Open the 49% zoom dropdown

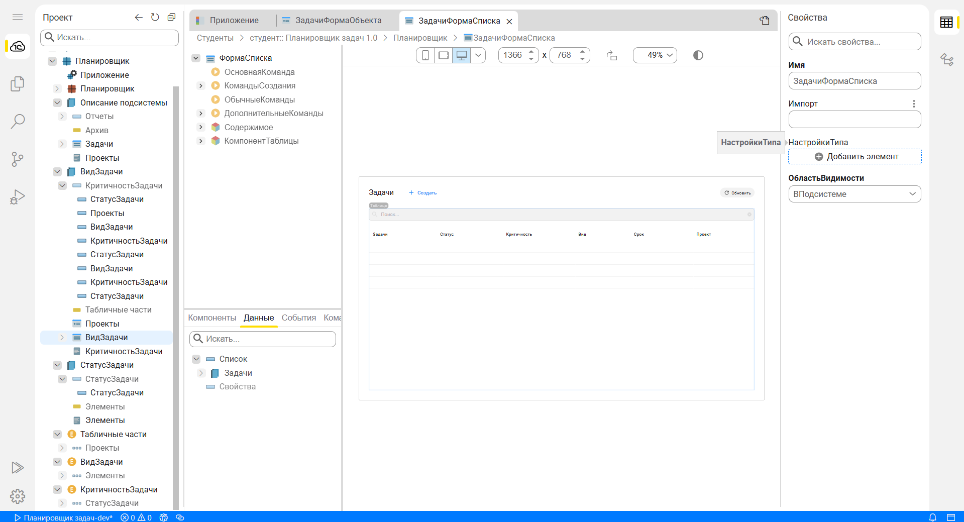[655, 55]
